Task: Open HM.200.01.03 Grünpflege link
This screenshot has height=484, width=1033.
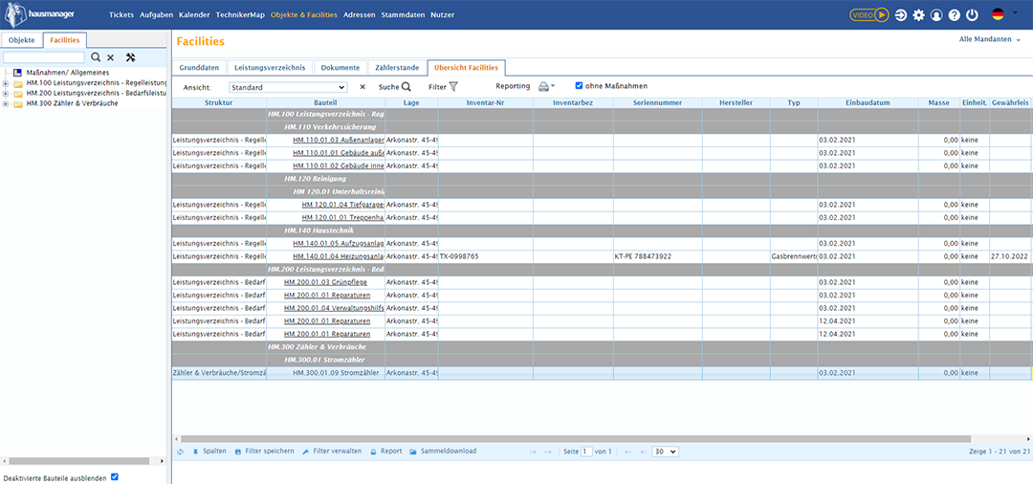Action: [x=325, y=282]
